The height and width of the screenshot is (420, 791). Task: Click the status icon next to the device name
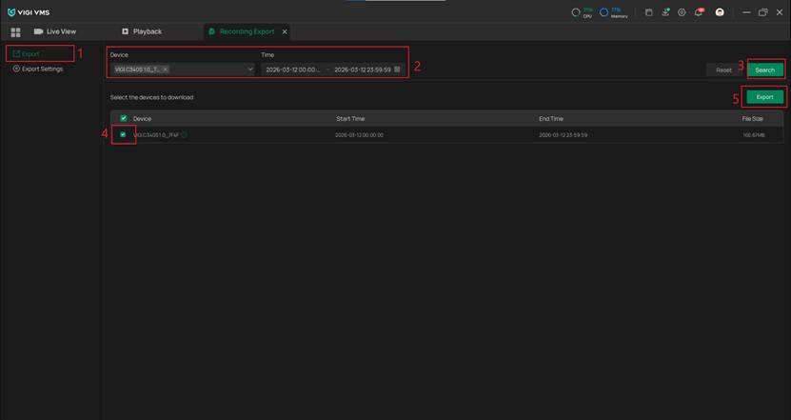point(184,135)
